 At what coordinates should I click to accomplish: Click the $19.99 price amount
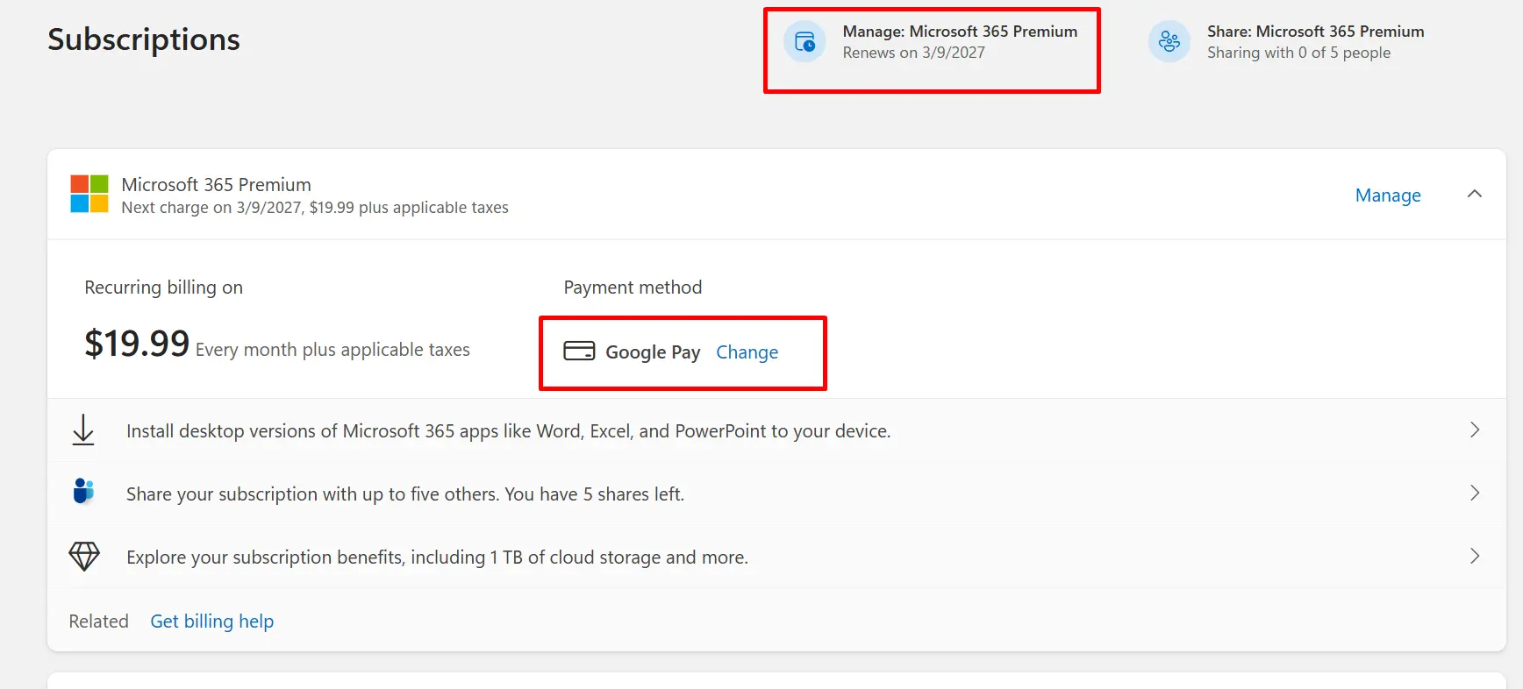tap(137, 343)
